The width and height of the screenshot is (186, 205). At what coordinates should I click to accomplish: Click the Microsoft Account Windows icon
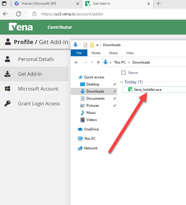point(7,89)
